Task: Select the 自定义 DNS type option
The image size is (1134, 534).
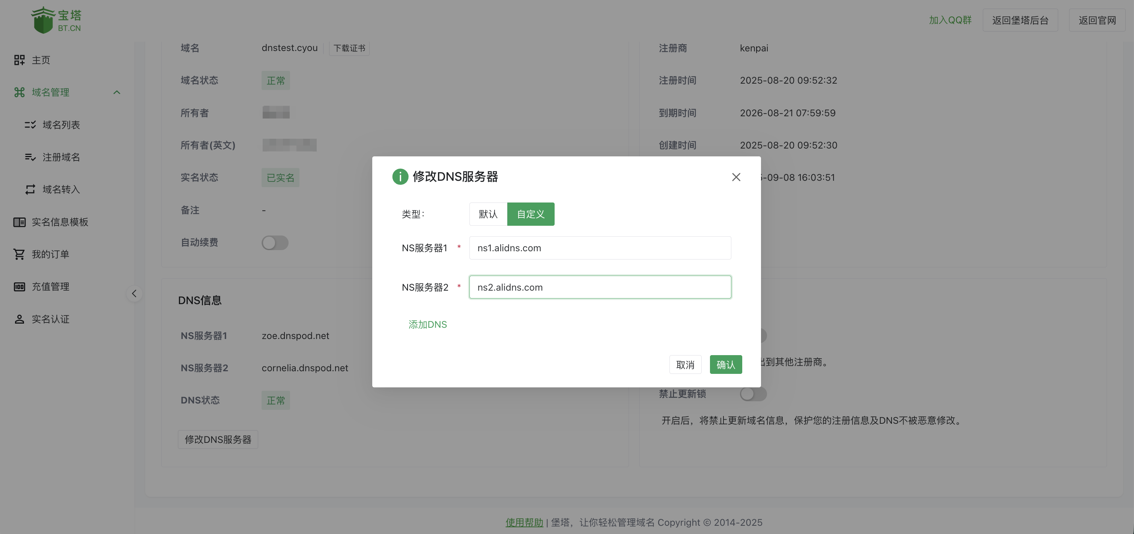Action: click(531, 214)
